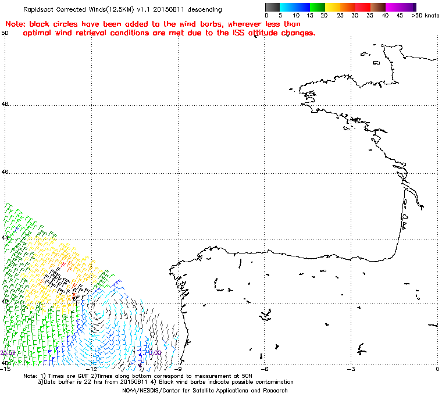The image size is (442, 400).
Task: Click the red 'optimal wind retrieval conditions' line
Action: (x=169, y=33)
